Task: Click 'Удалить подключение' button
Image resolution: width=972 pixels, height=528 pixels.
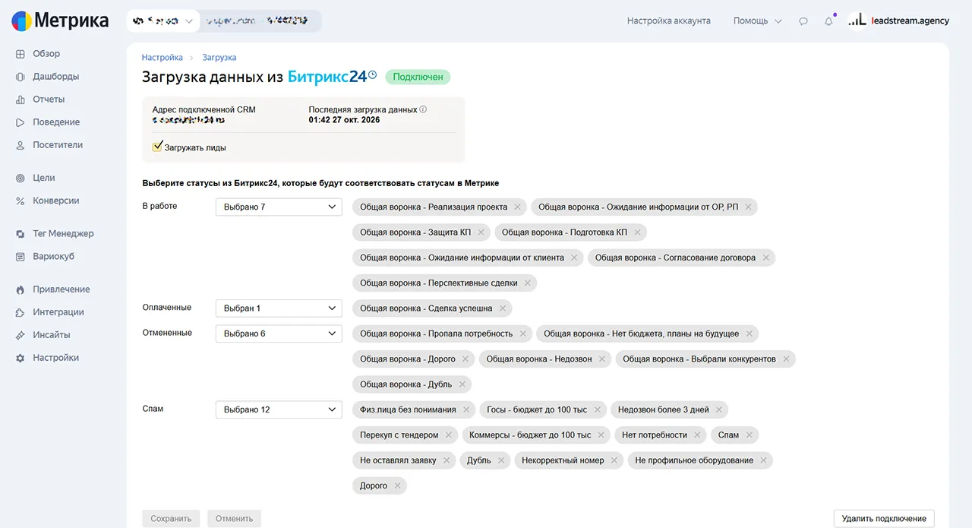Action: tap(884, 519)
